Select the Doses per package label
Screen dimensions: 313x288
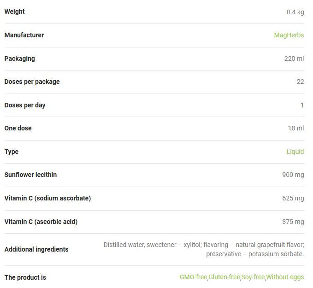[32, 82]
